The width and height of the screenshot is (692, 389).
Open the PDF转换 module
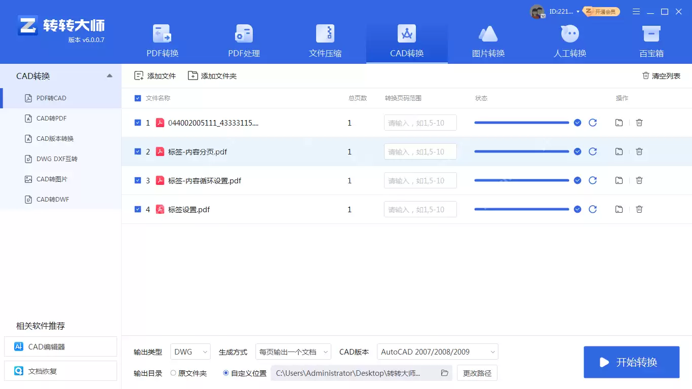click(162, 41)
